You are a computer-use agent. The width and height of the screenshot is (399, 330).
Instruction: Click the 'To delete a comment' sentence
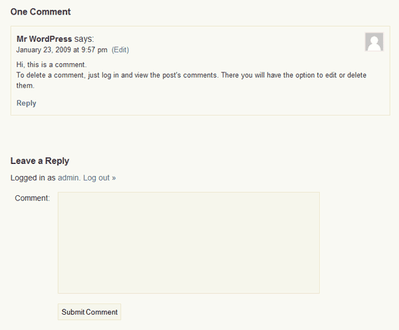117,75
